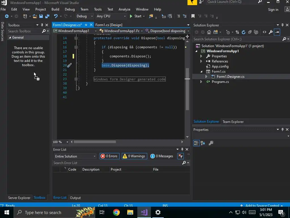Open the zoom 100 % dropdown
Viewport: 290px width, 218px height.
pyautogui.click(x=67, y=142)
